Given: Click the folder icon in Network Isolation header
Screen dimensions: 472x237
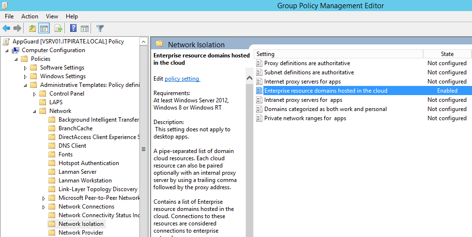Looking at the screenshot, I should [x=159, y=44].
